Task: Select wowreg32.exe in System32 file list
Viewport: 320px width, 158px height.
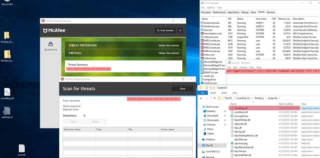Action: coord(241,116)
